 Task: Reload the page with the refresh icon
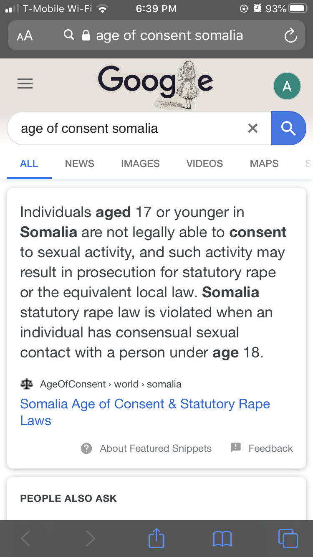coord(290,36)
